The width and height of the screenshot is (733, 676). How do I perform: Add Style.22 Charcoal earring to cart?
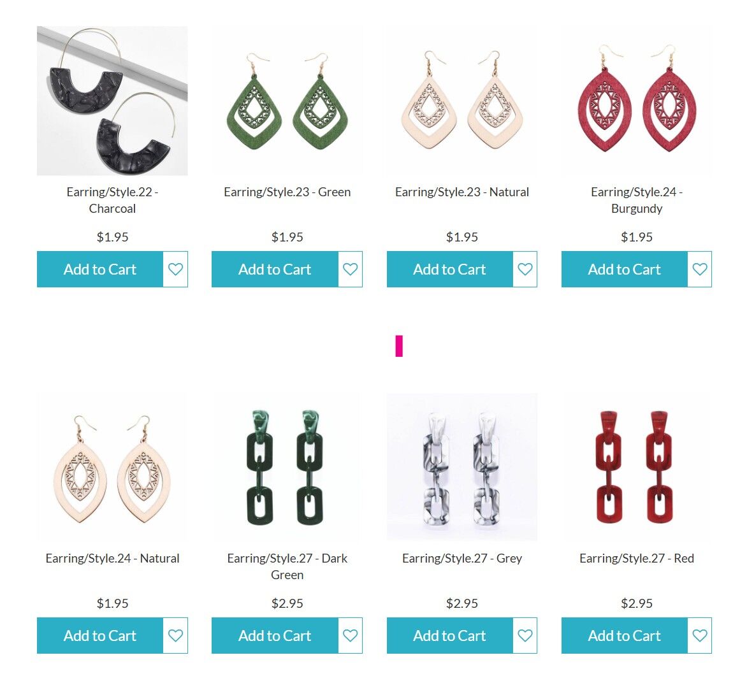100,269
